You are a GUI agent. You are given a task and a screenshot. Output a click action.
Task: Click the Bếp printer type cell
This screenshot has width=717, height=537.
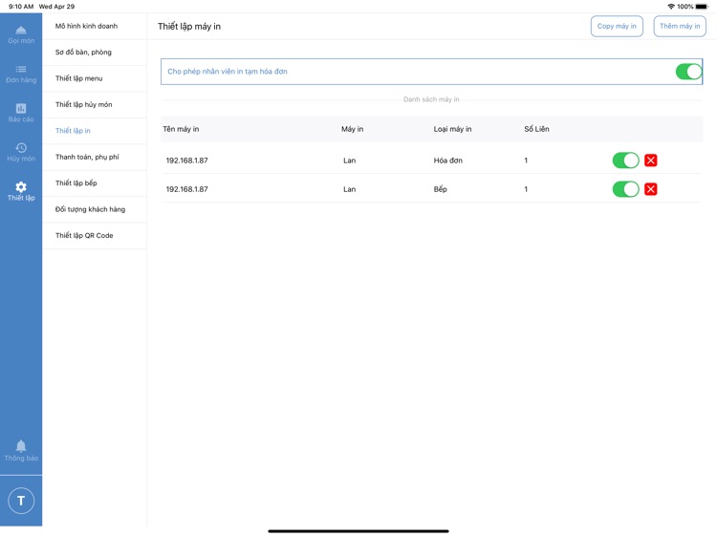click(441, 189)
